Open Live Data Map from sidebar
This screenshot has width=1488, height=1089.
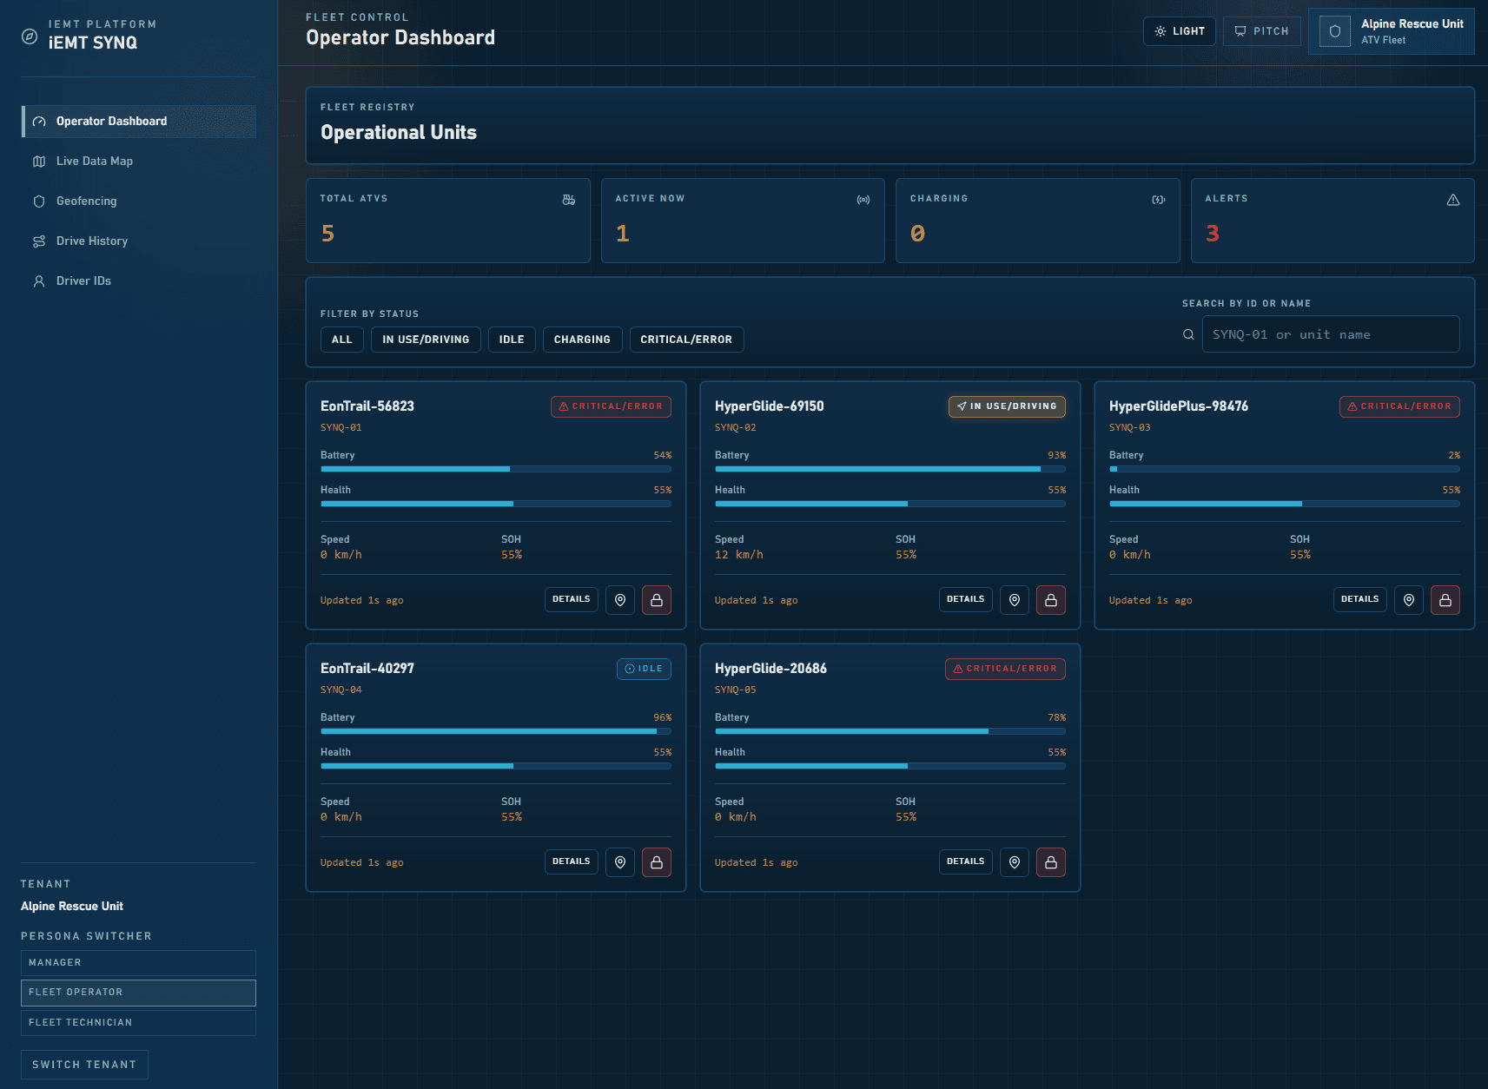[95, 162]
